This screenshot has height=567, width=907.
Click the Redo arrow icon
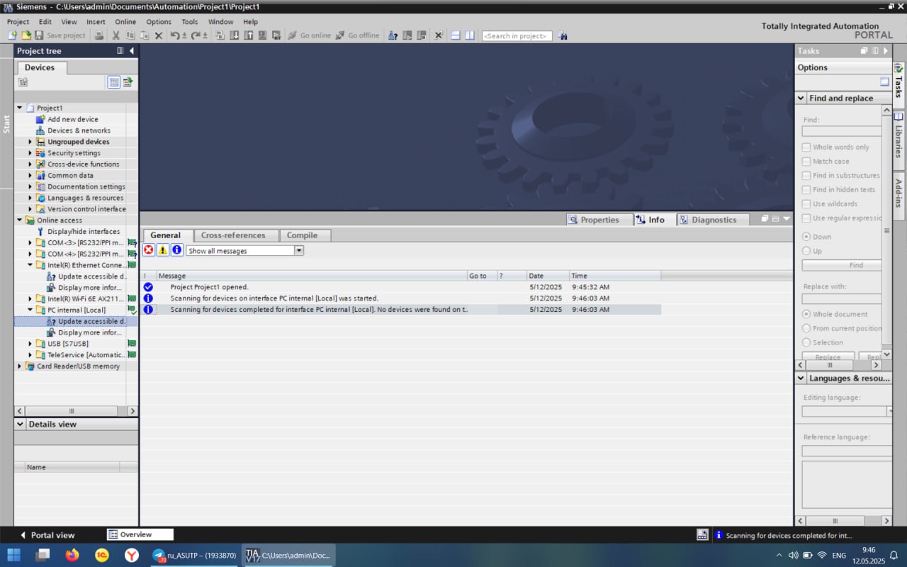click(196, 35)
